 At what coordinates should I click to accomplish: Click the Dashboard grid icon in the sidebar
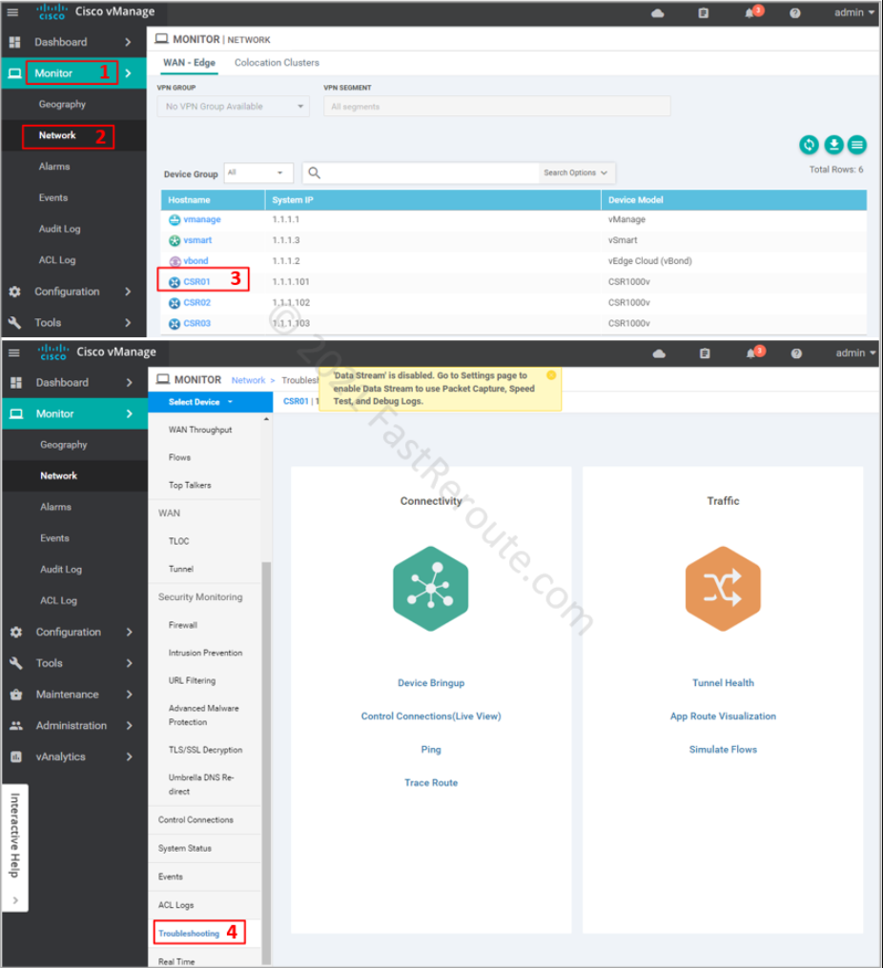(15, 42)
